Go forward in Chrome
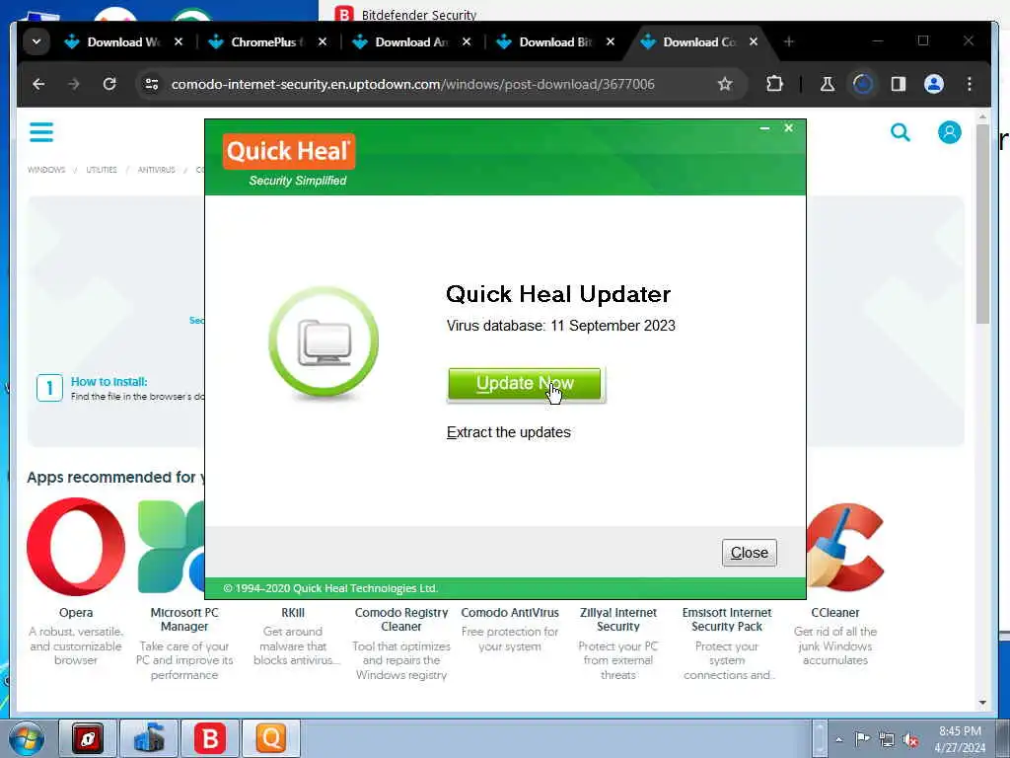This screenshot has width=1010, height=758. pos(74,84)
